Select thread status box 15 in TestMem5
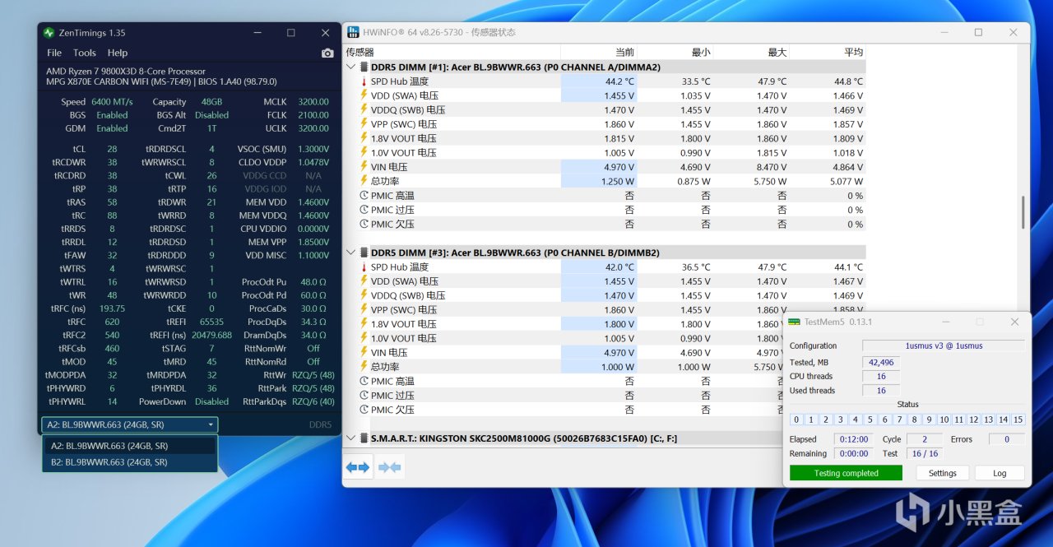This screenshot has width=1053, height=547. (x=1018, y=420)
